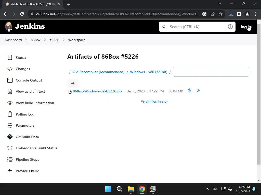Open View Build Information
The image size is (261, 195).
point(31,103)
